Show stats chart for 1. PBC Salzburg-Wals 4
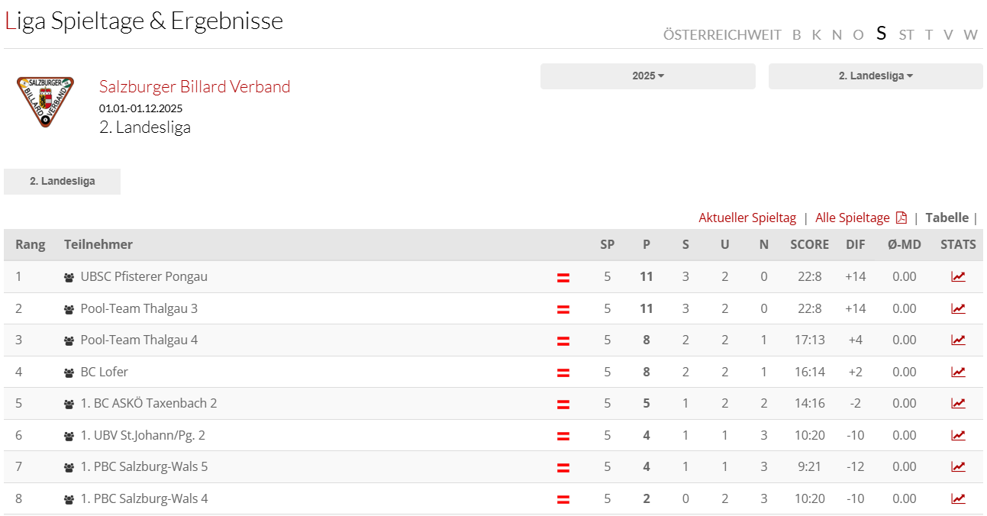Viewport: 987px width, 516px height. pos(958,499)
